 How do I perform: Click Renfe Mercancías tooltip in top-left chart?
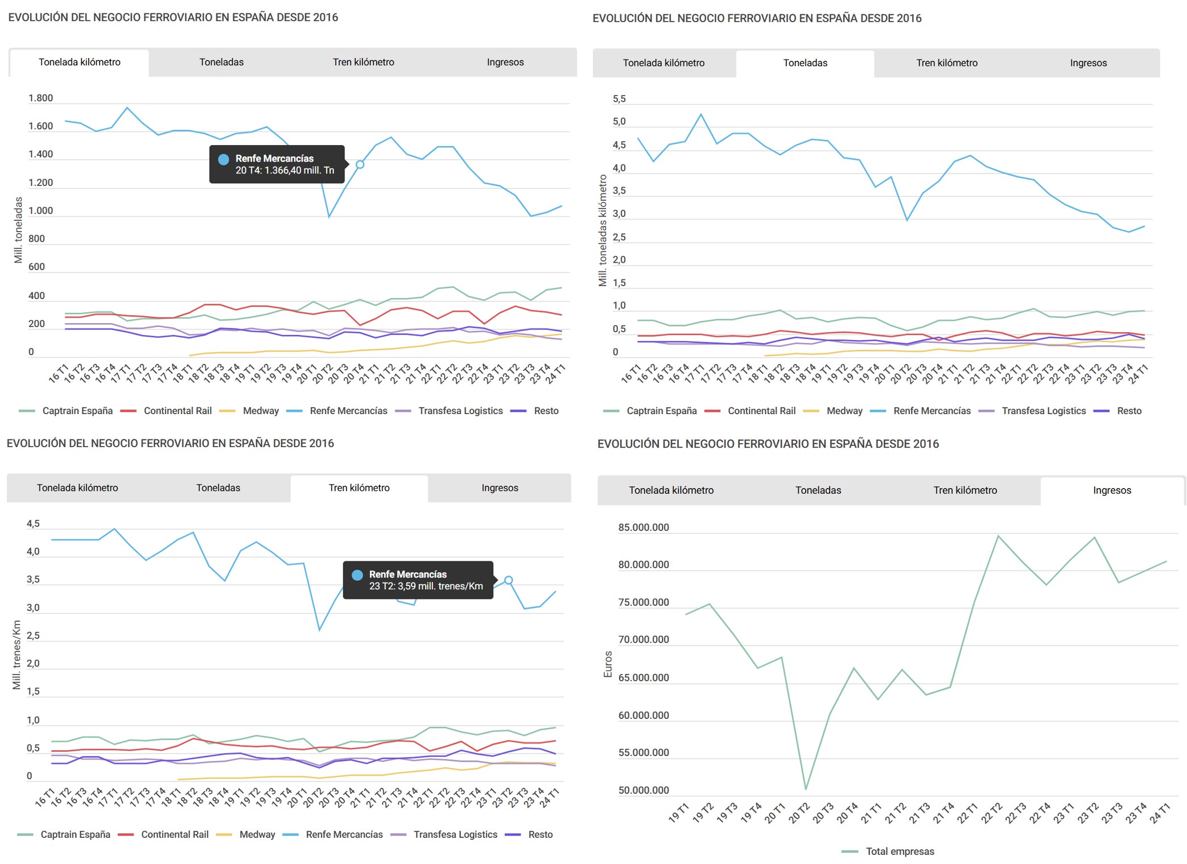tap(277, 164)
